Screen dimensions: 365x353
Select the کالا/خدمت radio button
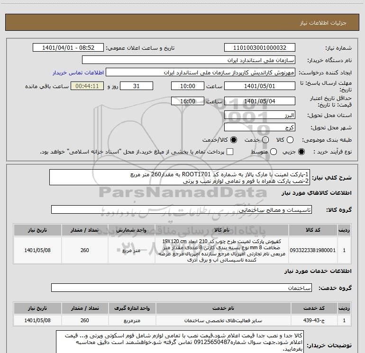tap(234, 140)
